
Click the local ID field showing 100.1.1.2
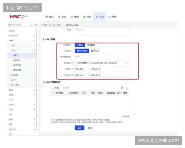(x=110, y=69)
